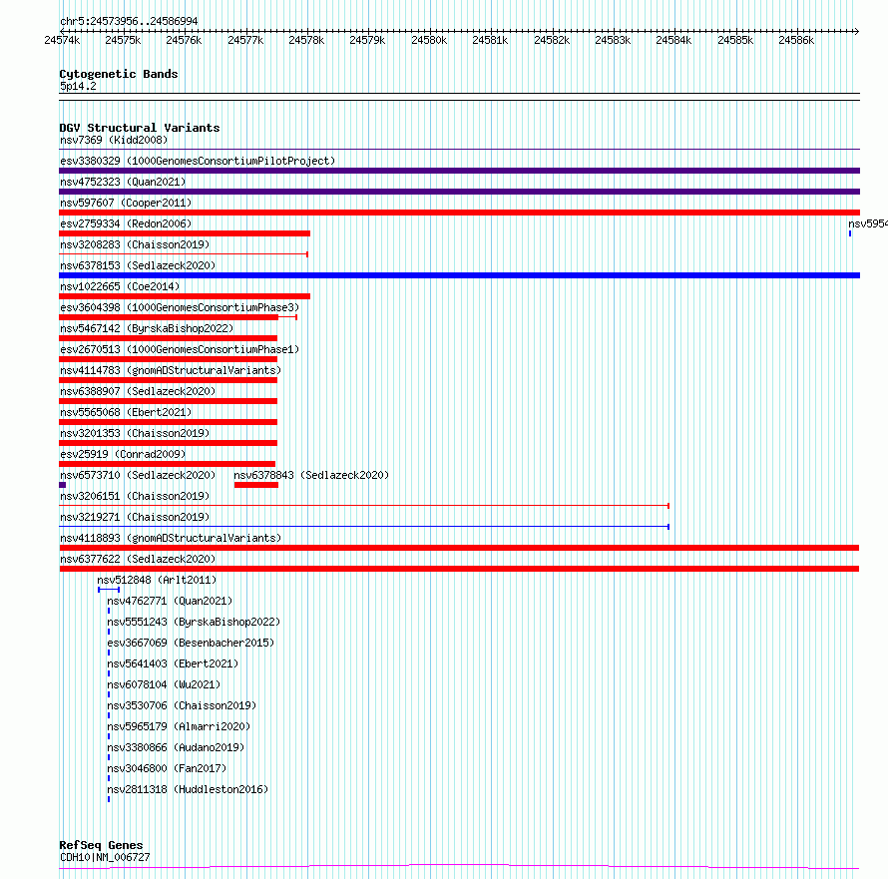This screenshot has height=879, width=888.
Task: Click esv3667069 (Besenbacher2015) label
Action: tap(191, 643)
